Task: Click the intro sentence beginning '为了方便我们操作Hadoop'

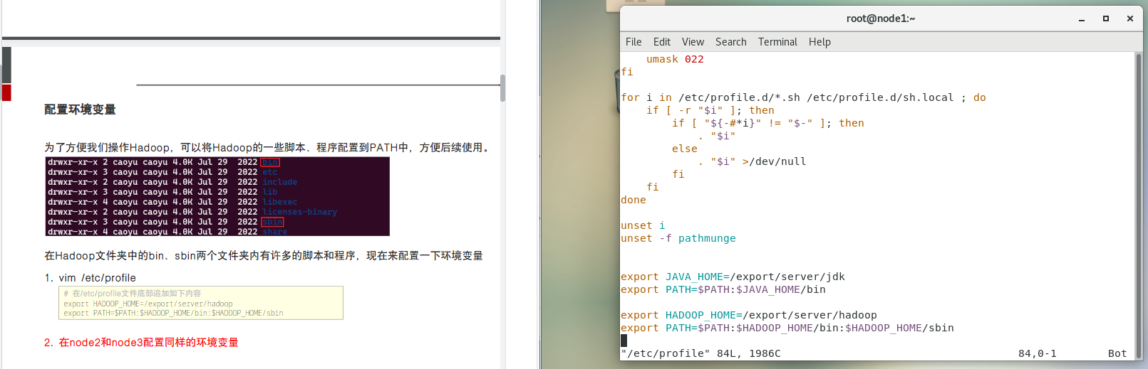Action: pyautogui.click(x=269, y=148)
